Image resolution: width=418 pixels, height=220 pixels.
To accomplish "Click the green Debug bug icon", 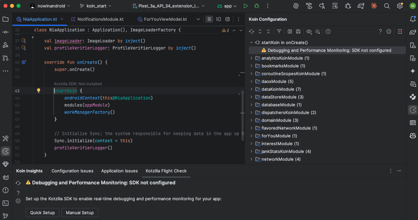I will coord(257,6).
